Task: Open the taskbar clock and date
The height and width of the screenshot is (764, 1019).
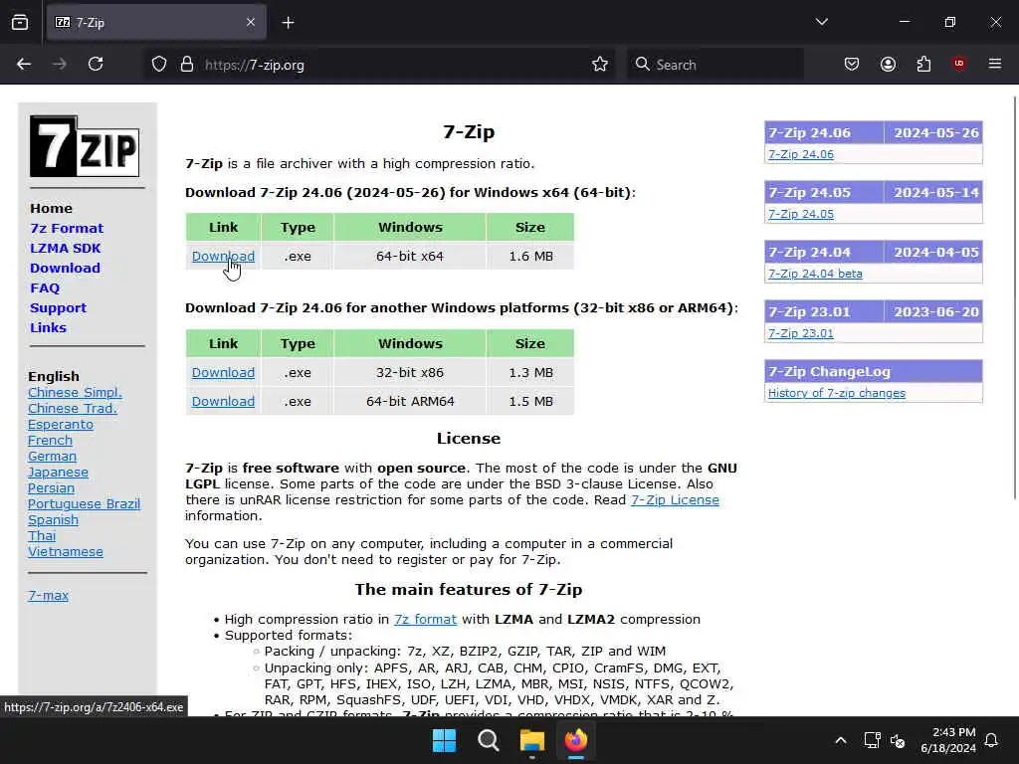Action: pyautogui.click(x=948, y=740)
